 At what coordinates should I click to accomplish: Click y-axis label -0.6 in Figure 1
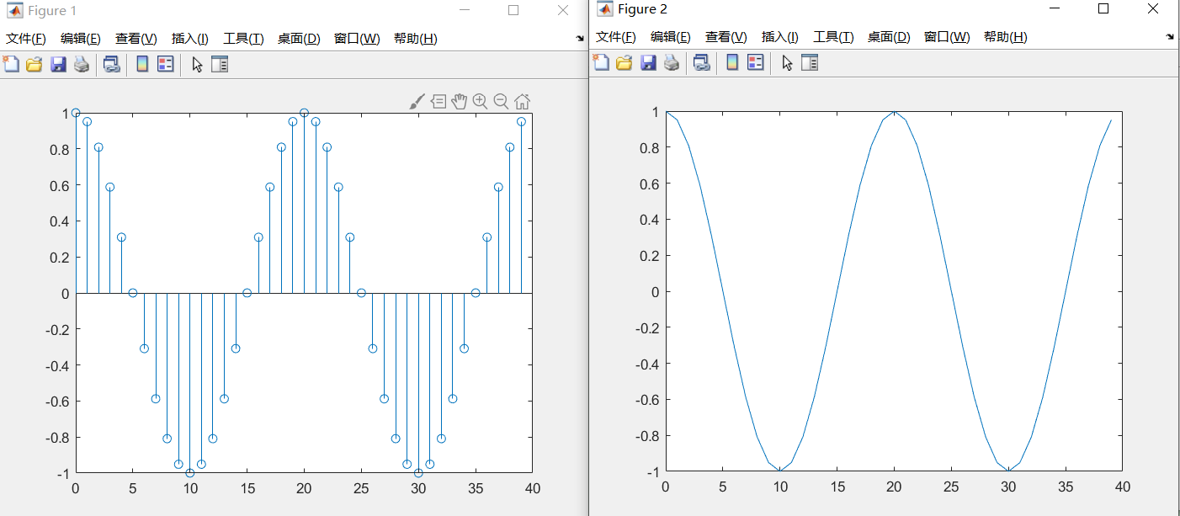click(56, 402)
